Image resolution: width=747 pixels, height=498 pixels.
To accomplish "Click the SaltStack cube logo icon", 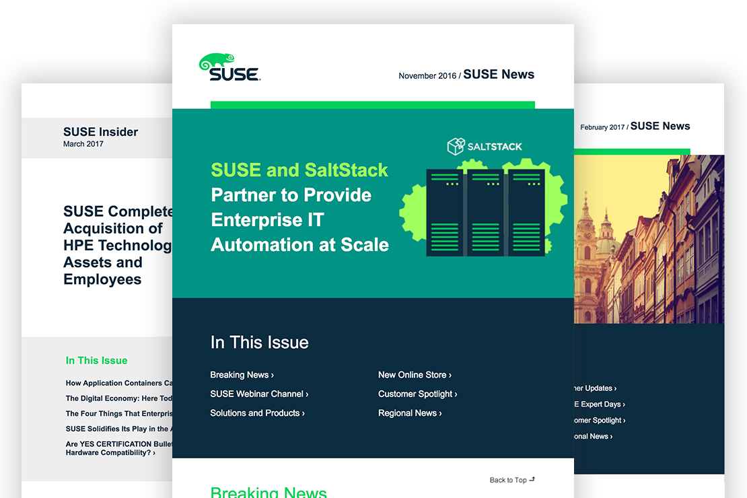I will 456,145.
